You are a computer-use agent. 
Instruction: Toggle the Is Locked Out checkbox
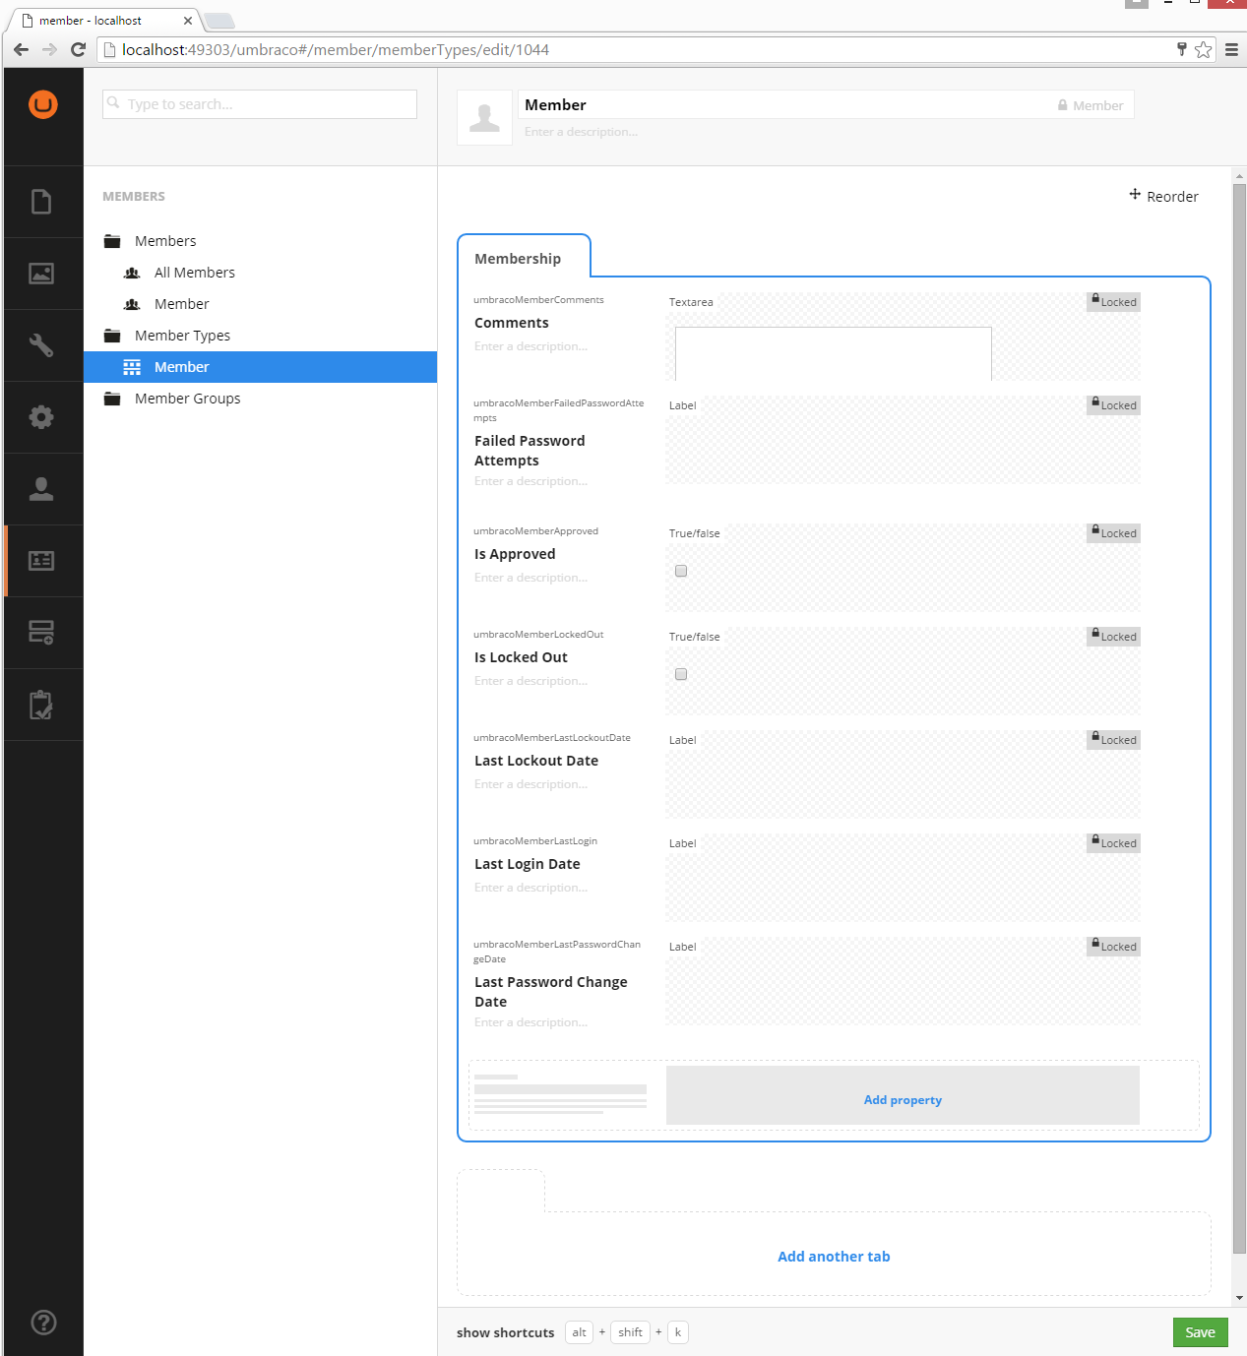tap(681, 674)
